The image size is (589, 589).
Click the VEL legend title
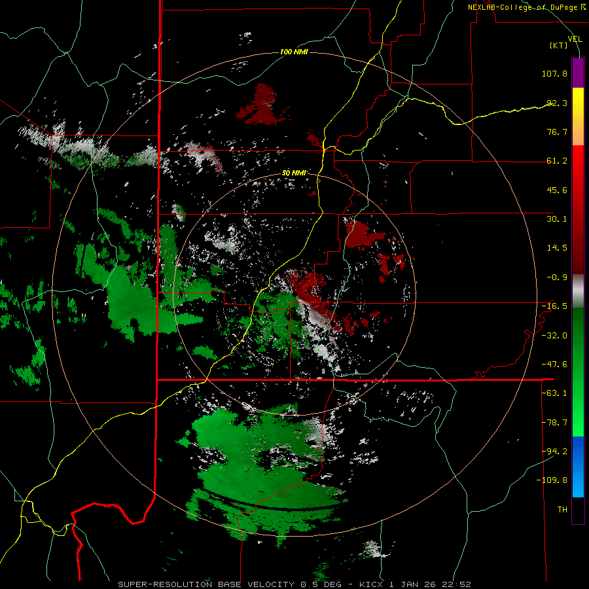pos(575,39)
